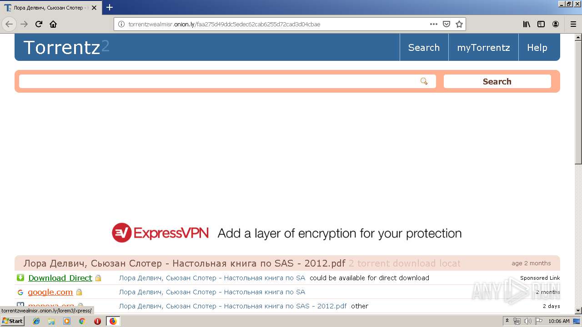Screen dimensions: 582x327
Task: Go forward to the next page
Action: (24, 24)
